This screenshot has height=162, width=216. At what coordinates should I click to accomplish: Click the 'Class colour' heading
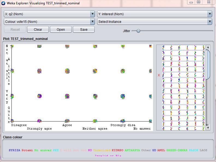pyautogui.click(x=13, y=137)
